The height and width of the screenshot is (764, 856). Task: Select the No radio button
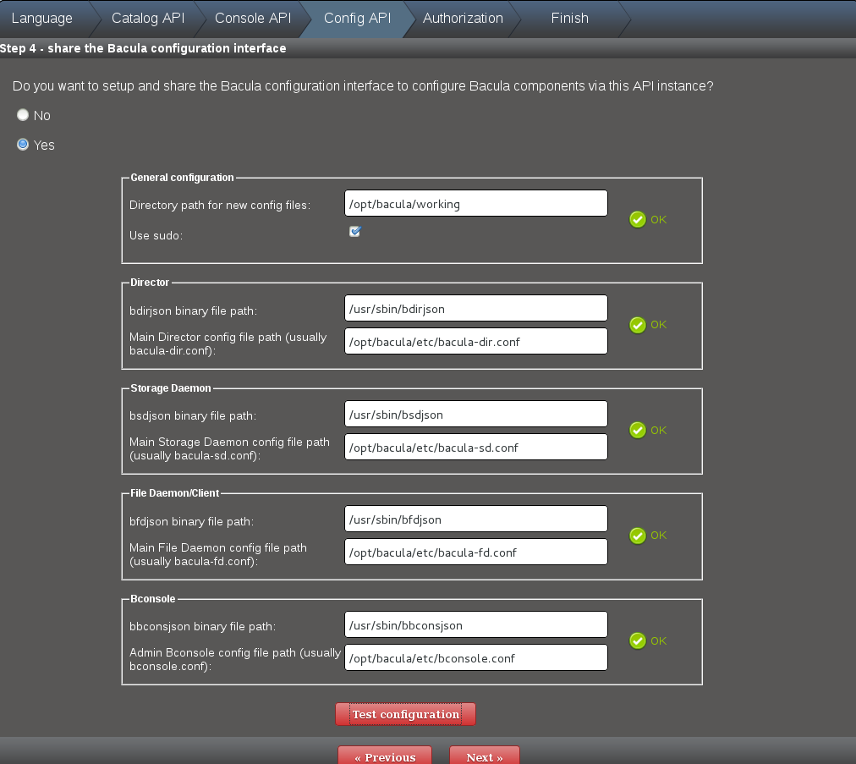pos(22,115)
